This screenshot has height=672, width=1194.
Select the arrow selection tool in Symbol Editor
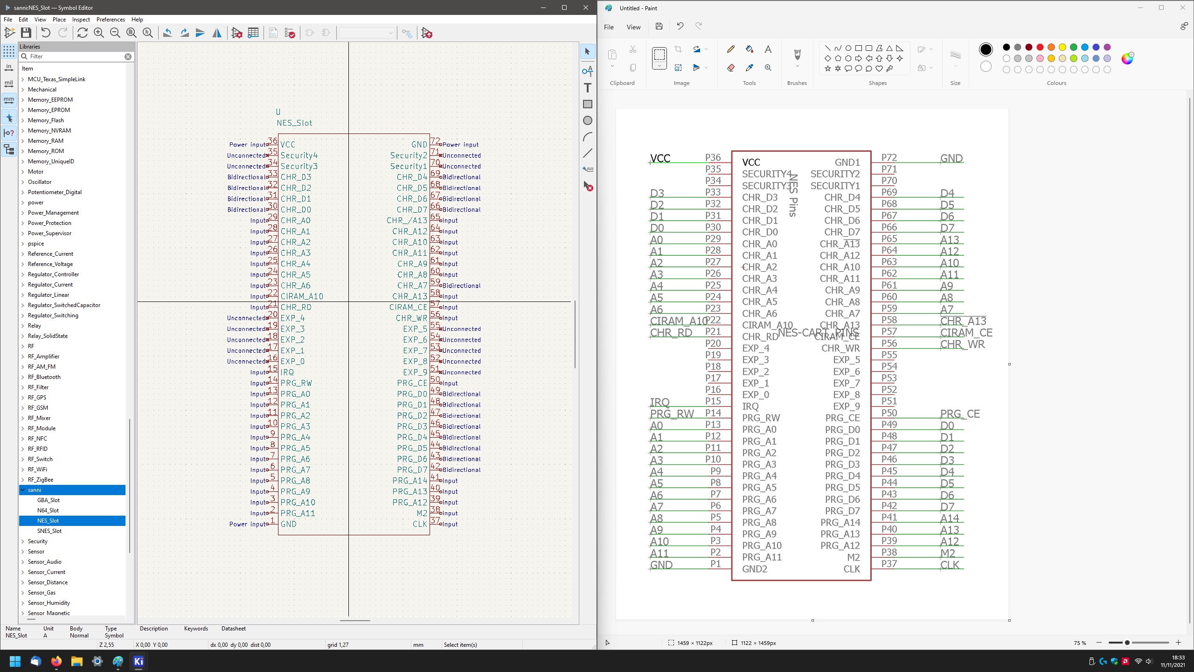point(588,51)
